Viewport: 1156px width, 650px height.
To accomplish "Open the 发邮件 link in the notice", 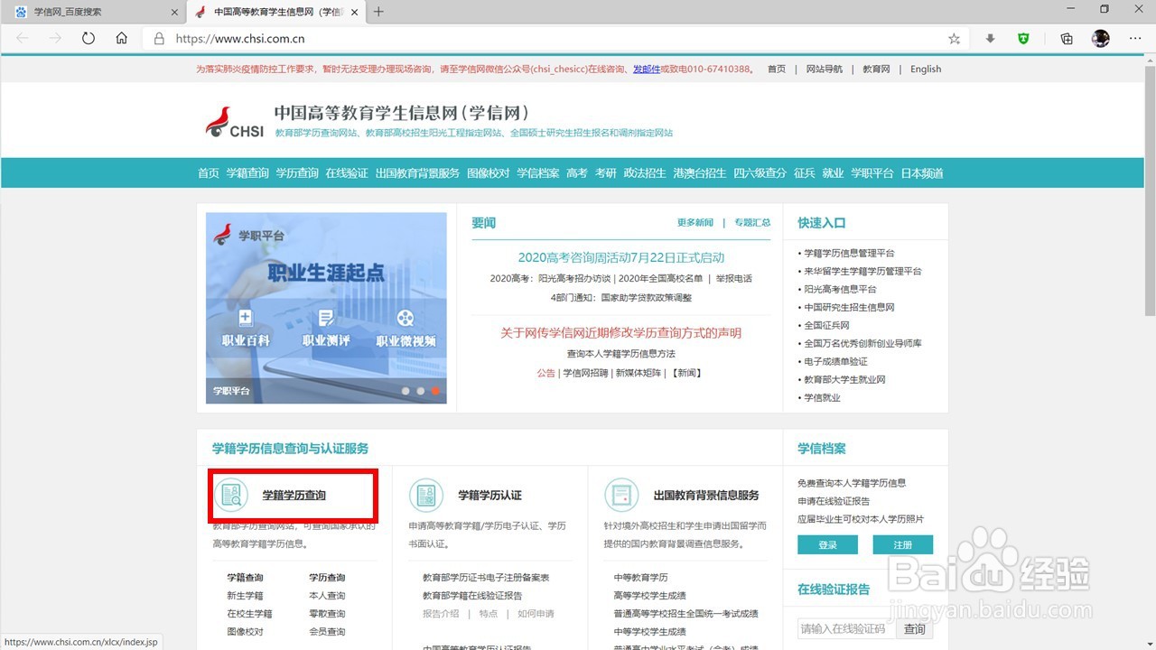I will pos(647,69).
